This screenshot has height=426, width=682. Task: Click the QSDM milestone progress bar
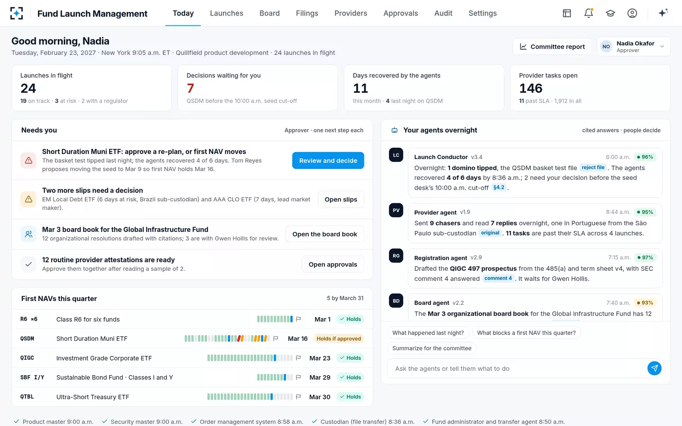[227, 338]
